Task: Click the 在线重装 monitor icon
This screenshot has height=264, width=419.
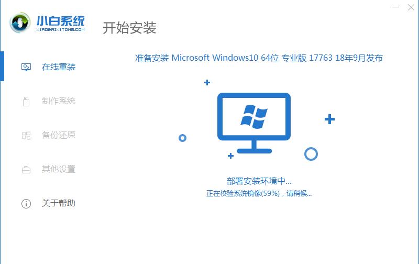Action: pyautogui.click(x=26, y=67)
